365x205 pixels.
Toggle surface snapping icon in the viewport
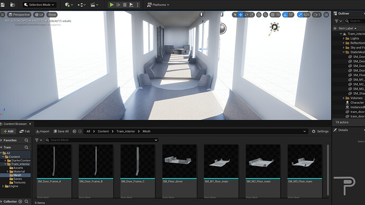coord(266,15)
